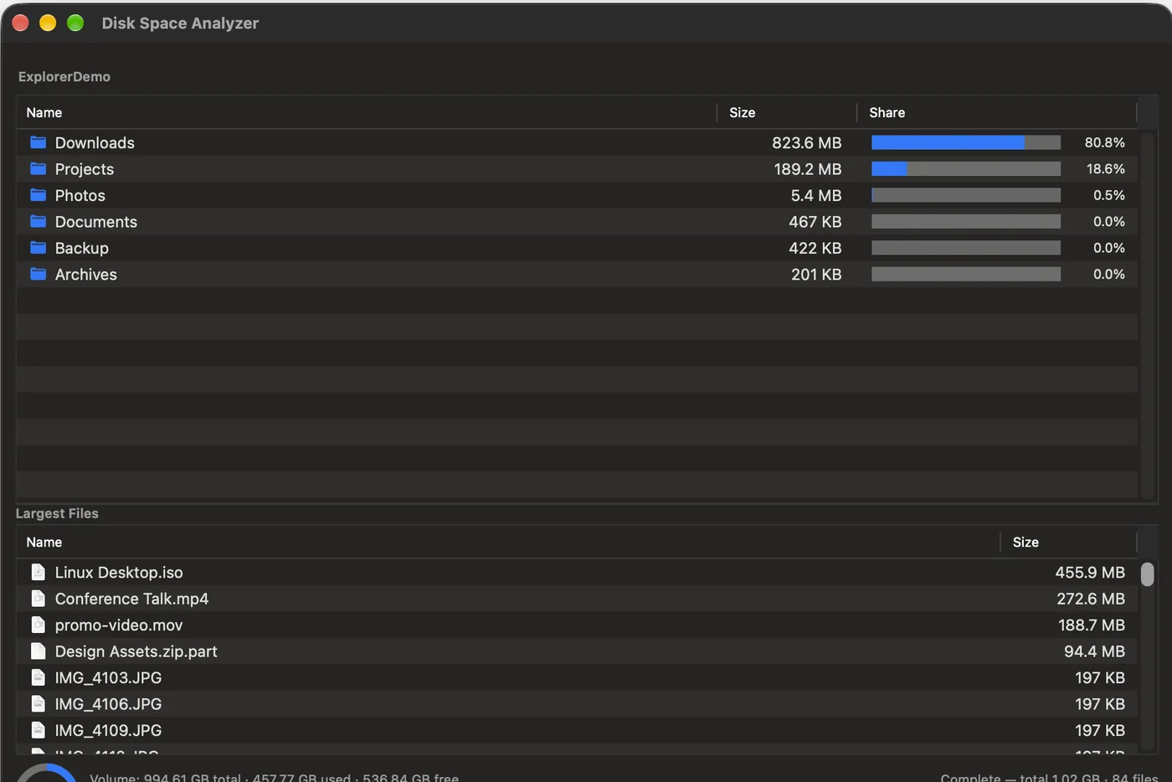Sort folders by the Share column header
The image size is (1172, 782).
pos(997,112)
